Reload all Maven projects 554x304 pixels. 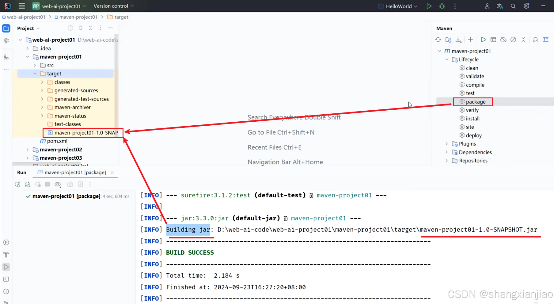coord(438,40)
